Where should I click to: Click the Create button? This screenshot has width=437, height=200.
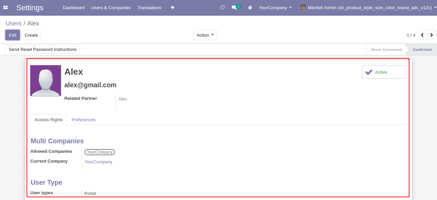click(31, 35)
